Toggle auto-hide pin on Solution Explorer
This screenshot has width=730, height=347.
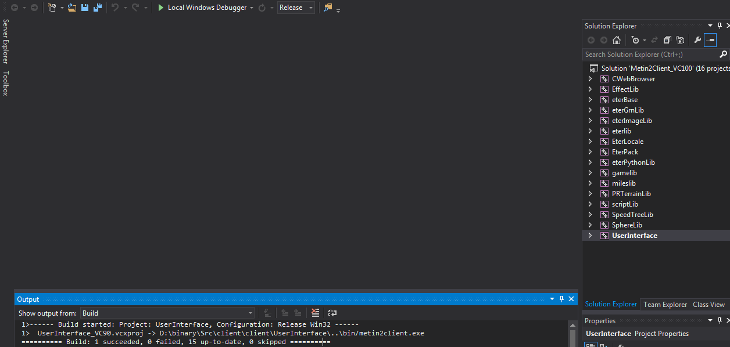[720, 26]
